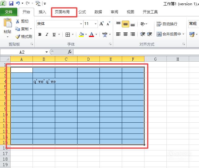
Task: Open the 对齐方式 alignment dialog launcher
Action: [x=184, y=44]
